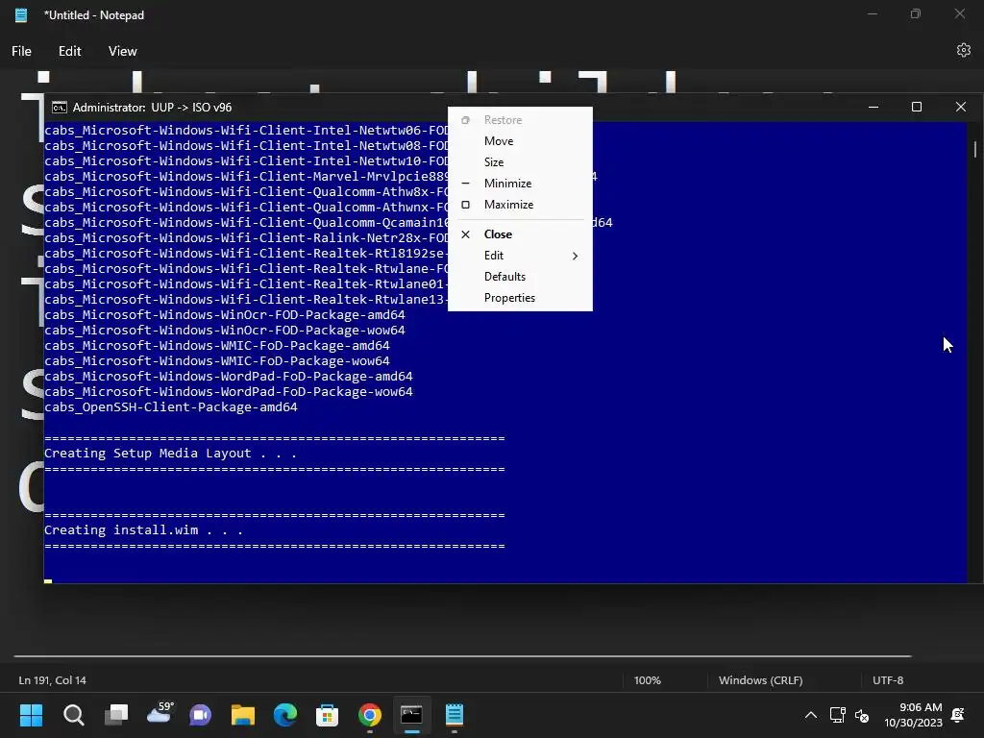Screen dimensions: 984x738
Task: Click the WordPad-FoD-Package-wow64 line
Action: tap(229, 392)
